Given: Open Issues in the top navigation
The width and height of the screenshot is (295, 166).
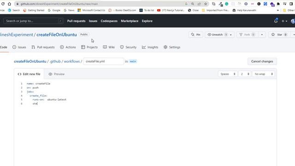Looking at the screenshot, I should coord(93,21).
